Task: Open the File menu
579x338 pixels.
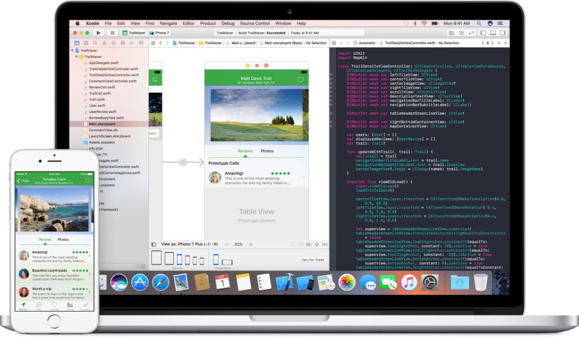Action: coord(108,23)
